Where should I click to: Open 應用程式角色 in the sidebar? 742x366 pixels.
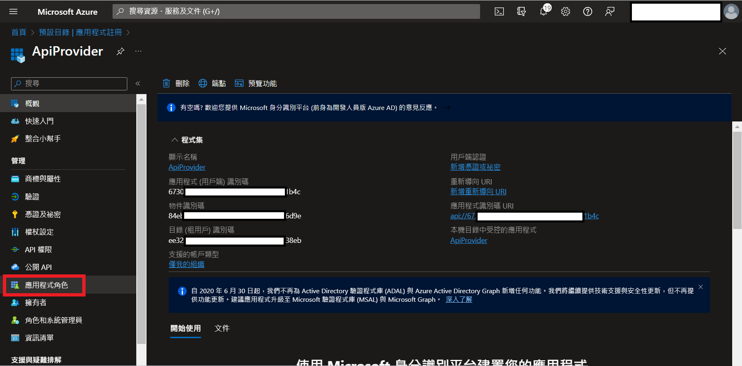(68, 285)
